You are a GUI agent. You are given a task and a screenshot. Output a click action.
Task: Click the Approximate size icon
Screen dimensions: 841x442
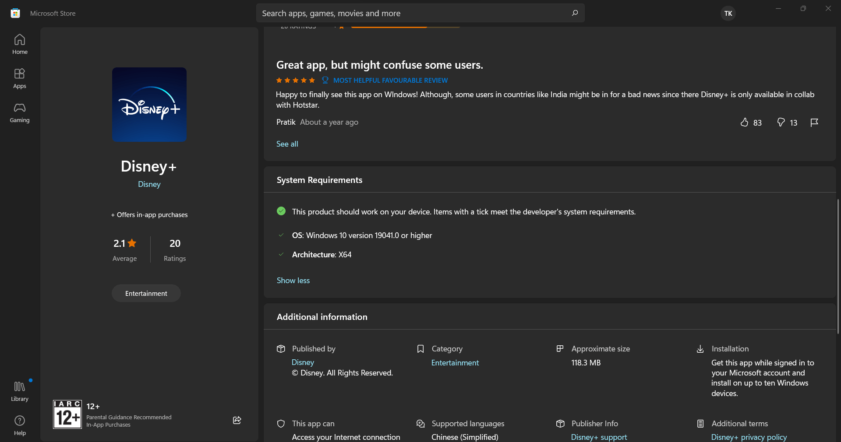click(560, 349)
